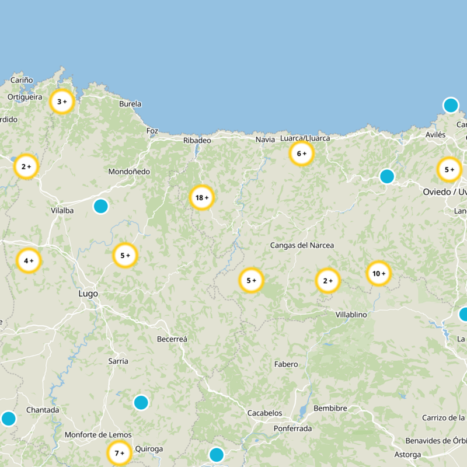Viewport: 467px width, 467px height.
Task: Click the blue marker west of Oviedo
Action: 387,176
